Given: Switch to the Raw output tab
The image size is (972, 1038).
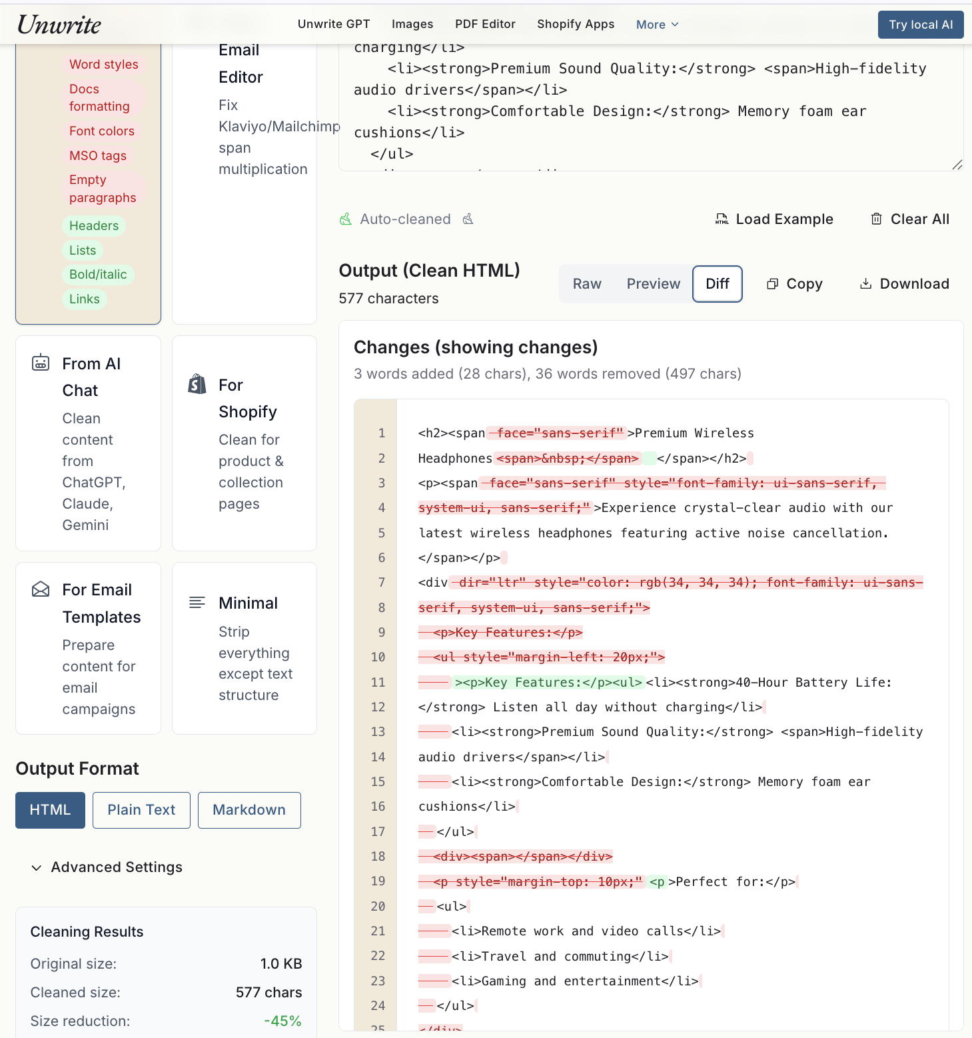Looking at the screenshot, I should pos(587,283).
